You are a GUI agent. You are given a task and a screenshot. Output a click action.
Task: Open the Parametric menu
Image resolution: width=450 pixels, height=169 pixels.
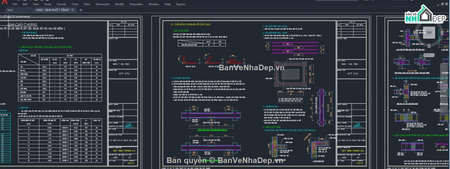[x=136, y=4]
